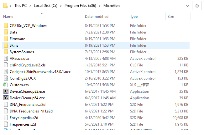
Task: Open the address bar history dropdown
Action: [x=187, y=6]
